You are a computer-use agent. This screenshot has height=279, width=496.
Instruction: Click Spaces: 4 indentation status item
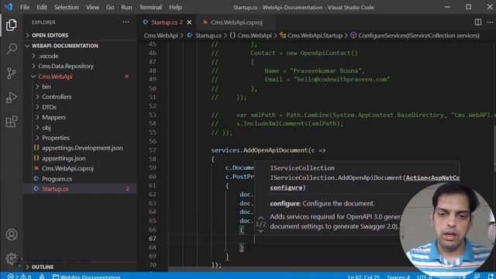click(x=398, y=277)
